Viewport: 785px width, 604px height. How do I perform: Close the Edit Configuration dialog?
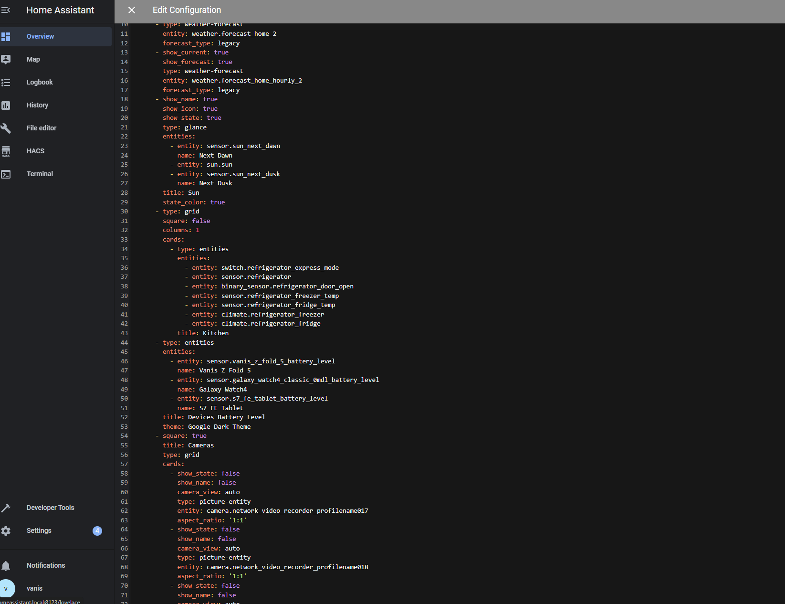[132, 10]
